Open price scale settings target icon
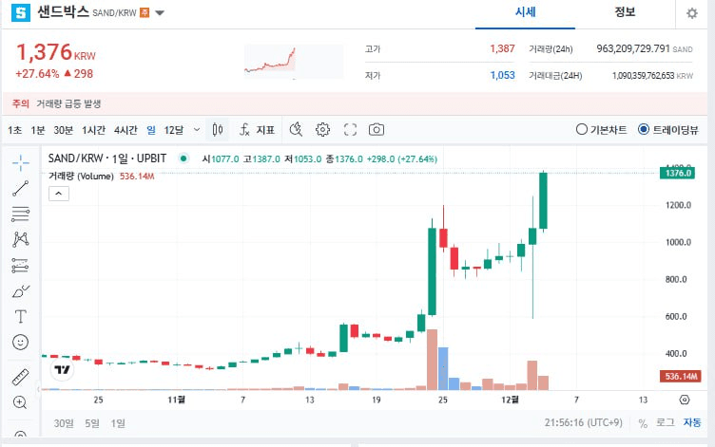Viewport: 715px width, 447px height. point(684,400)
